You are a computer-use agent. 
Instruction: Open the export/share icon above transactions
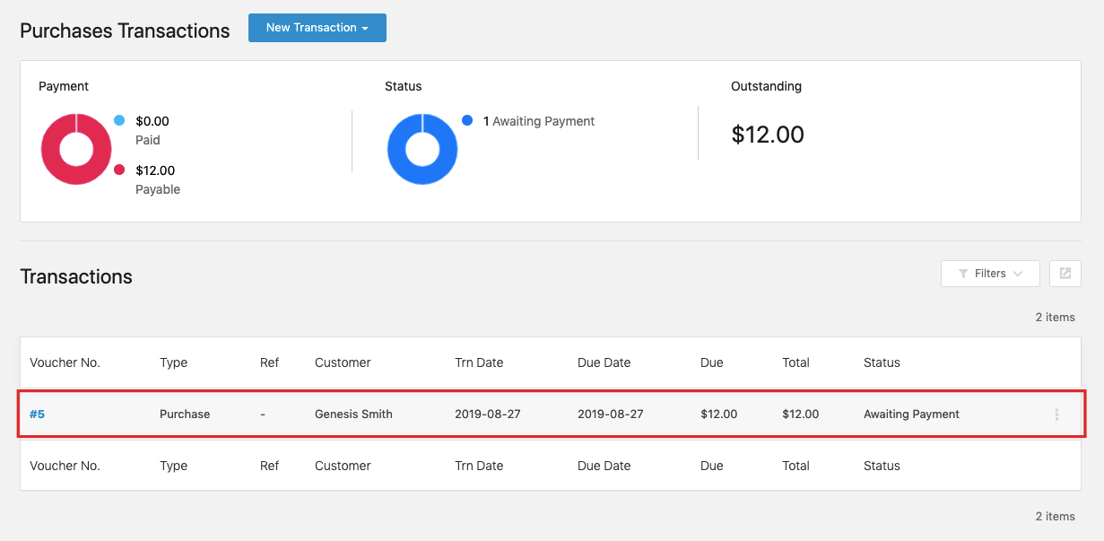pos(1065,274)
